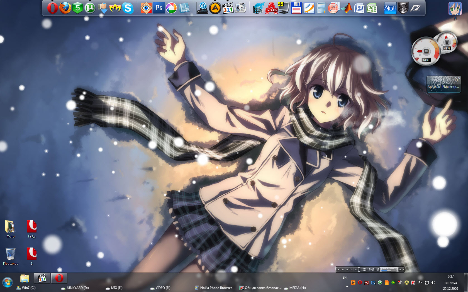The width and height of the screenshot is (468, 292).
Task: Click the Kaspersky tray icon
Action: (413, 283)
